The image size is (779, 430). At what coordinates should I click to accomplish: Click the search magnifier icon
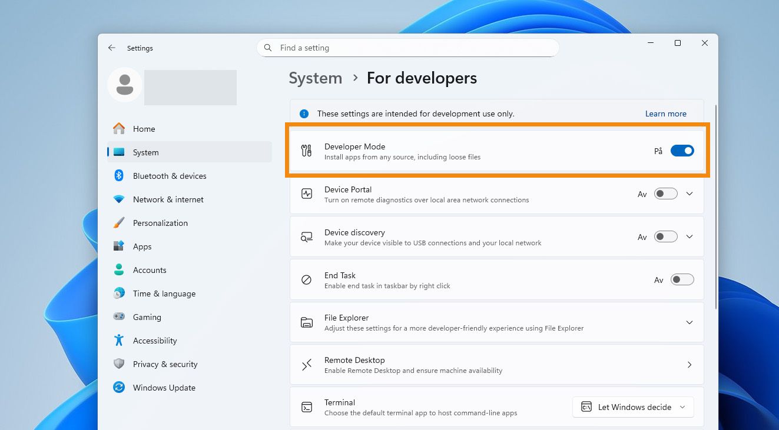(268, 48)
